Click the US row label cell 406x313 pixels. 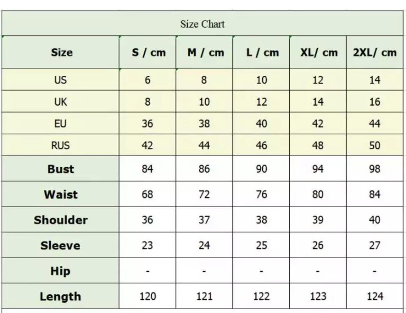point(60,80)
